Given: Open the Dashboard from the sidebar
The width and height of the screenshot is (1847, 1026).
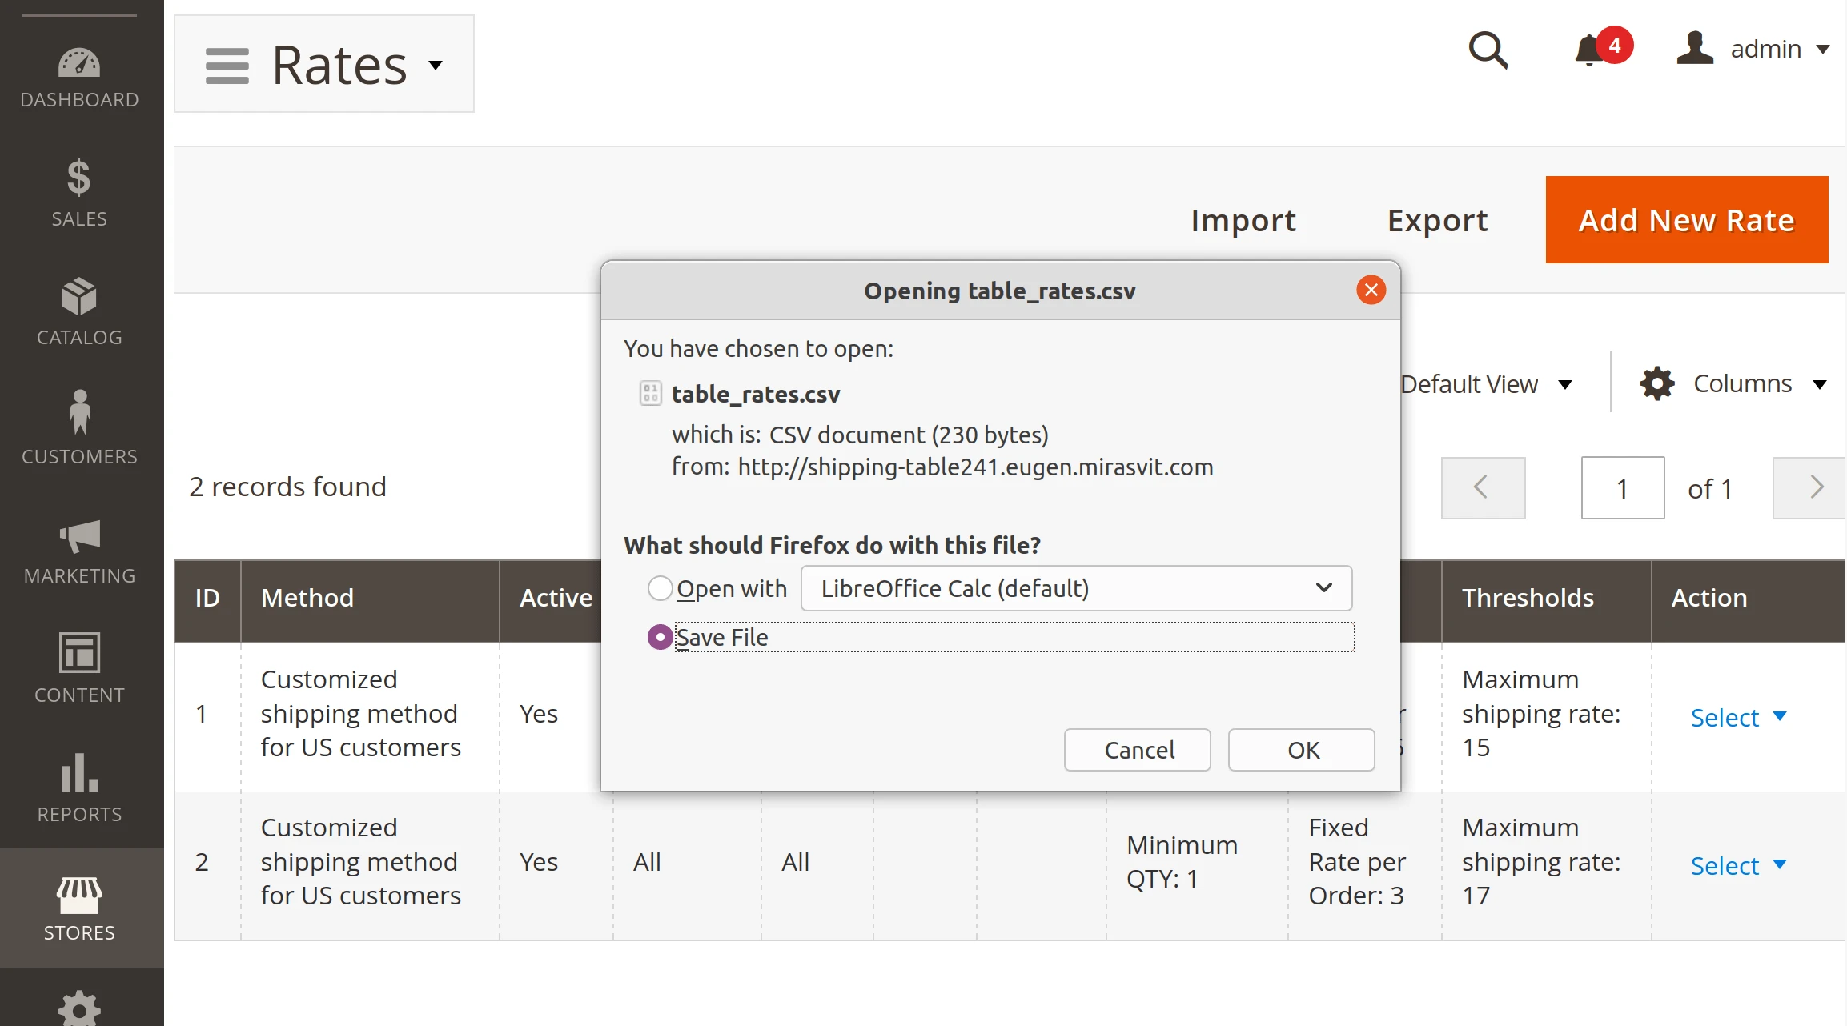Looking at the screenshot, I should pyautogui.click(x=79, y=76).
